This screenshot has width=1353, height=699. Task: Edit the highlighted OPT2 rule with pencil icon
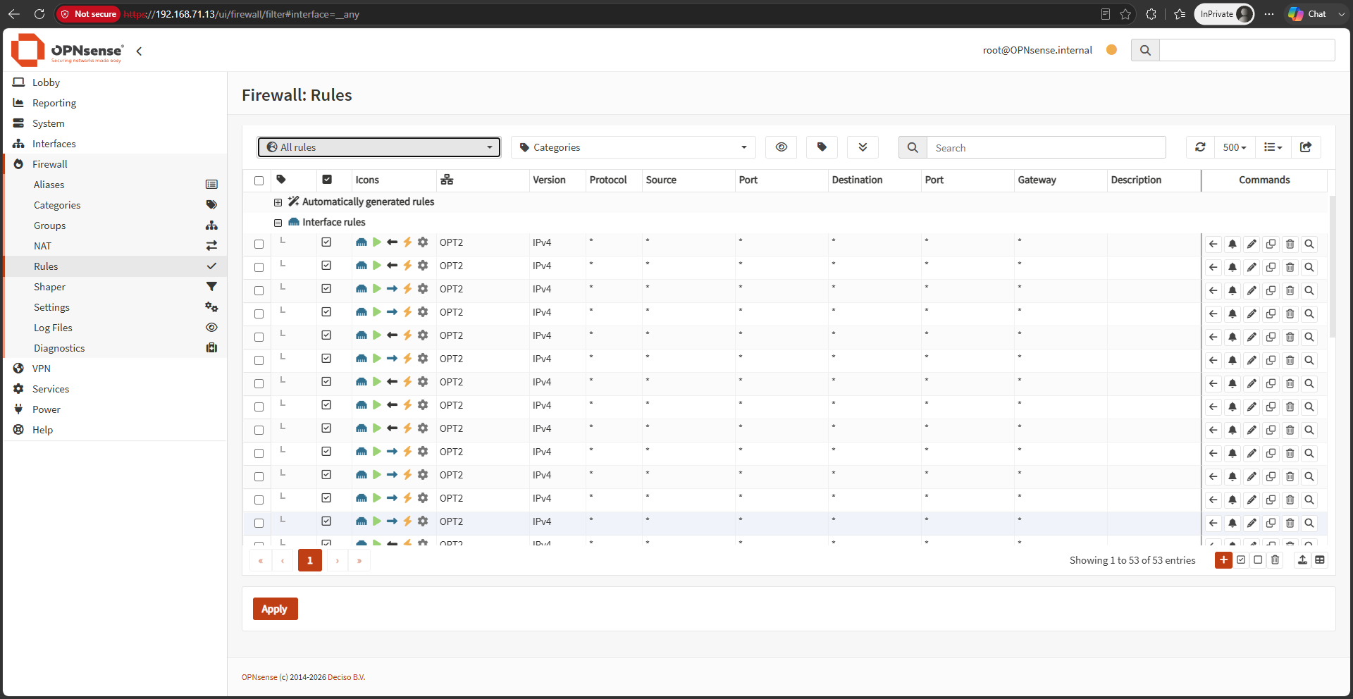1252,523
